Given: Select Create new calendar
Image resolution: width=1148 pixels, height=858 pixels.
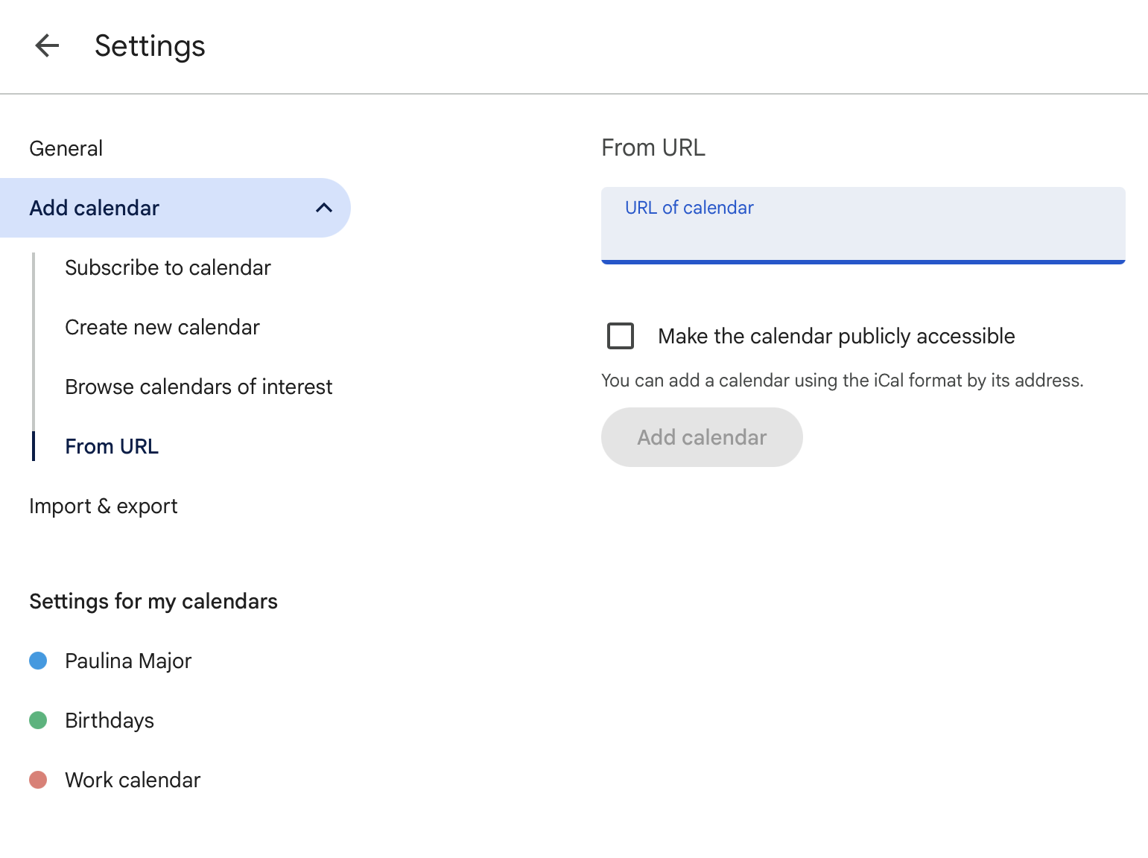Looking at the screenshot, I should coord(162,327).
